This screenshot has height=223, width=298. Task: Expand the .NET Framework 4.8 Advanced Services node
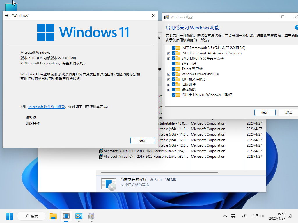click(168, 53)
